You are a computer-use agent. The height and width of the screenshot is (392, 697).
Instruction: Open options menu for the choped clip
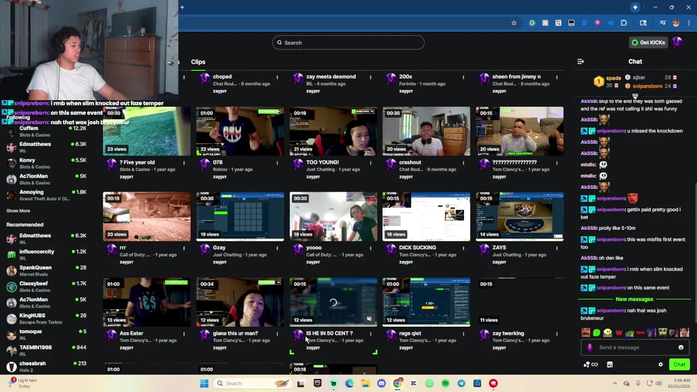point(277,77)
